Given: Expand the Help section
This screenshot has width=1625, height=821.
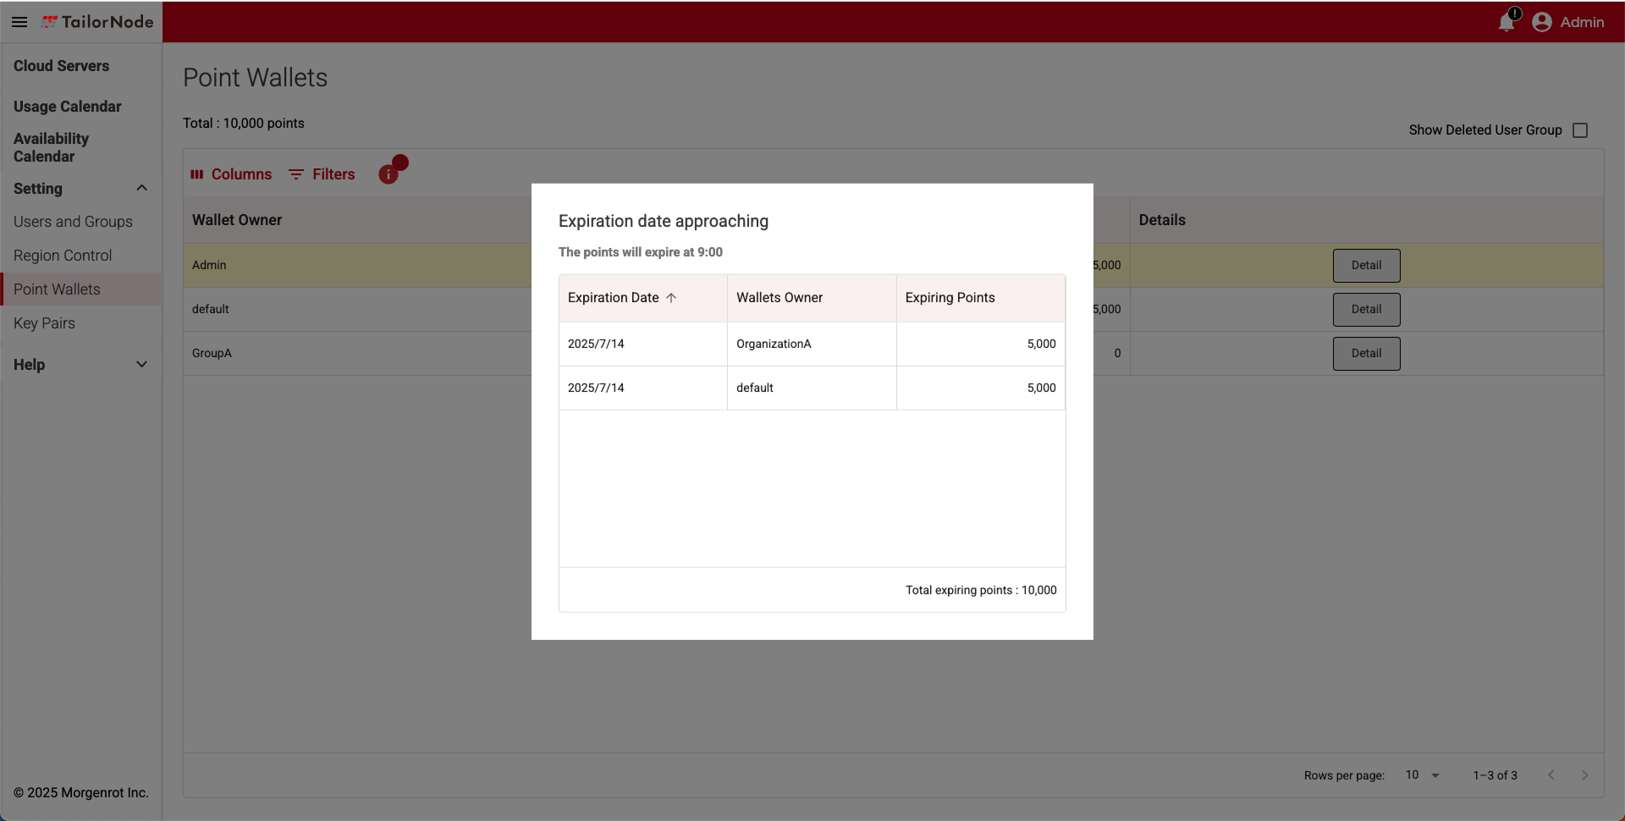Looking at the screenshot, I should point(142,365).
